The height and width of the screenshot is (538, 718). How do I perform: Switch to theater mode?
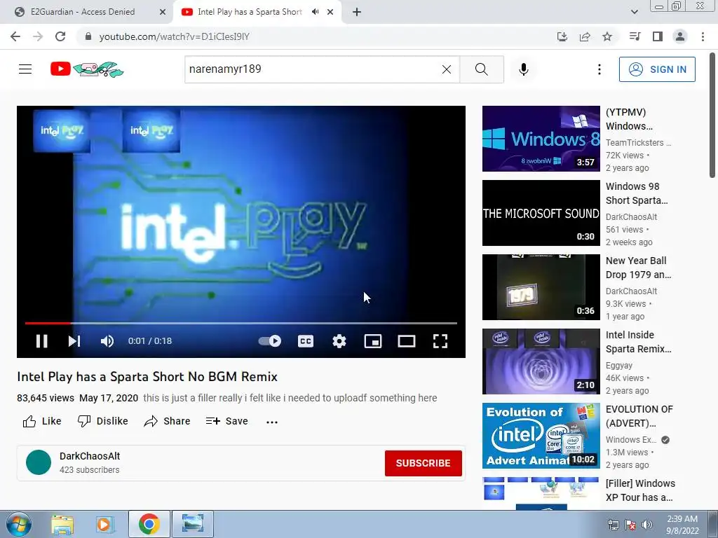(407, 341)
